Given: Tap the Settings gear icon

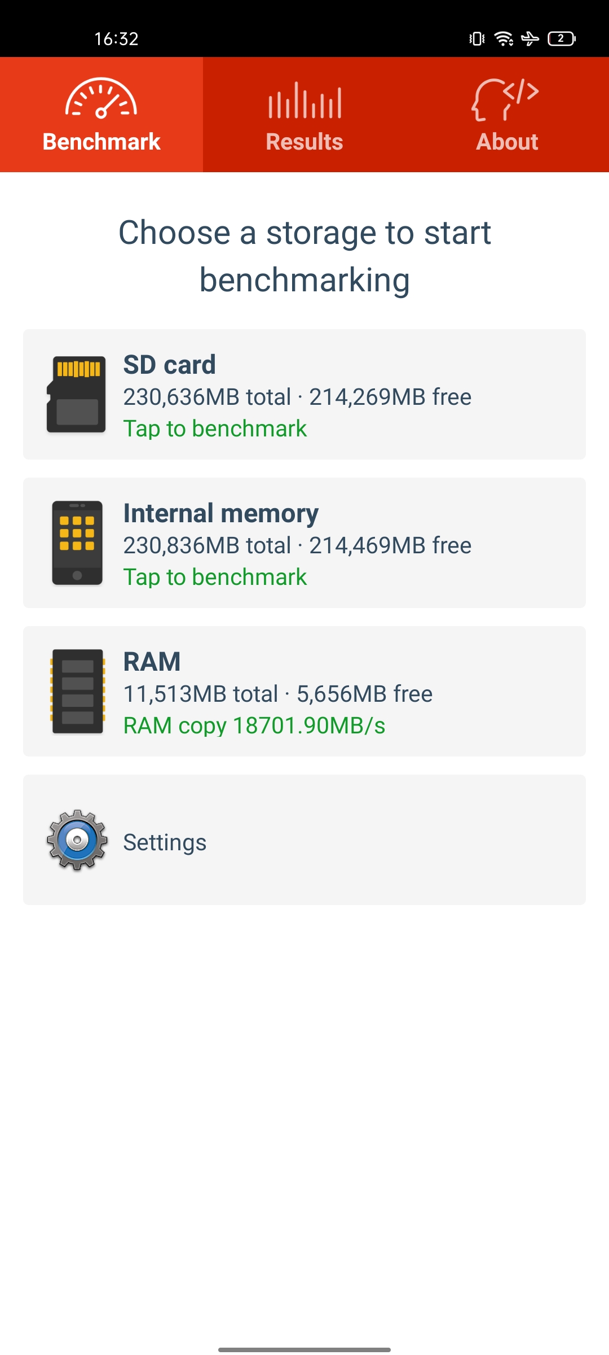Looking at the screenshot, I should coord(77,840).
